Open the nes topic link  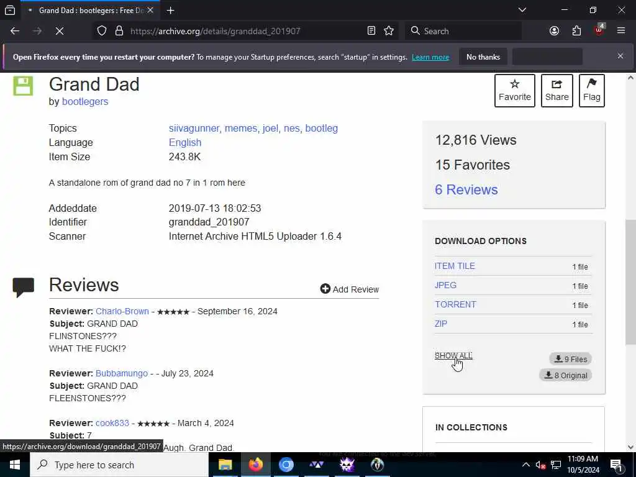[292, 128]
